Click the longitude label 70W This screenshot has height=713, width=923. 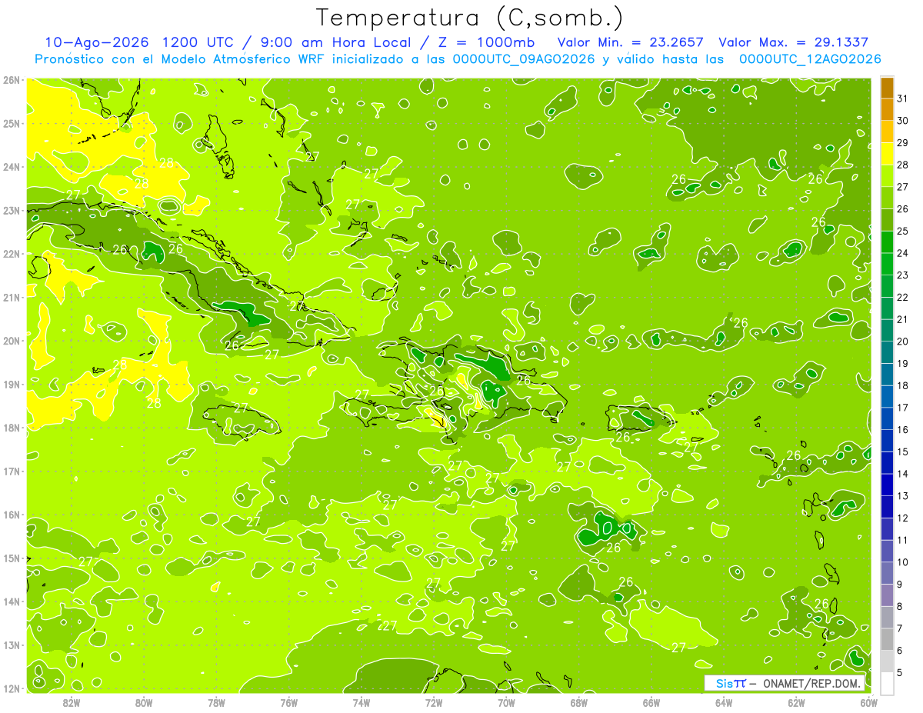(506, 702)
